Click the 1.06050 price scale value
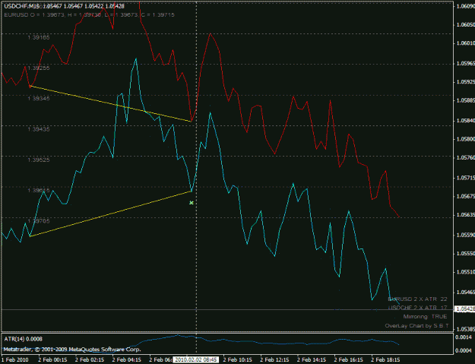 [466, 24]
